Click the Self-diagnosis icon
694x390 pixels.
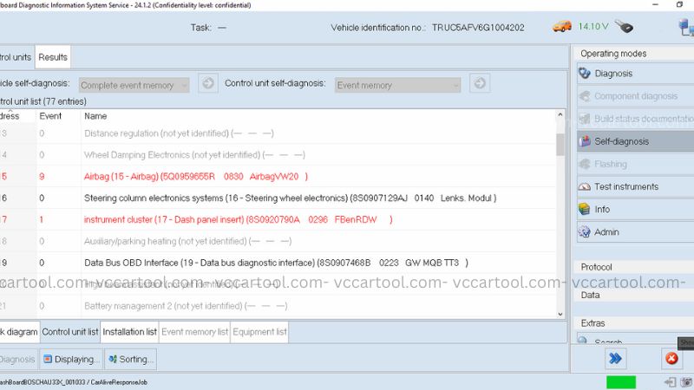(585, 141)
